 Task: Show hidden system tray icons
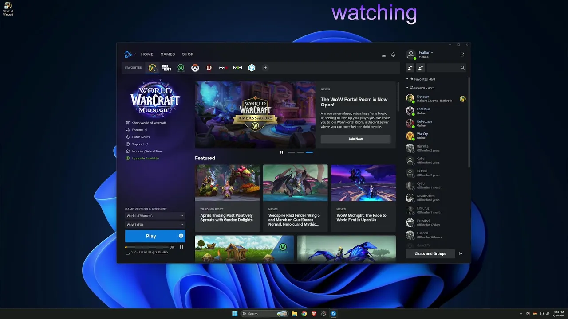pyautogui.click(x=521, y=314)
